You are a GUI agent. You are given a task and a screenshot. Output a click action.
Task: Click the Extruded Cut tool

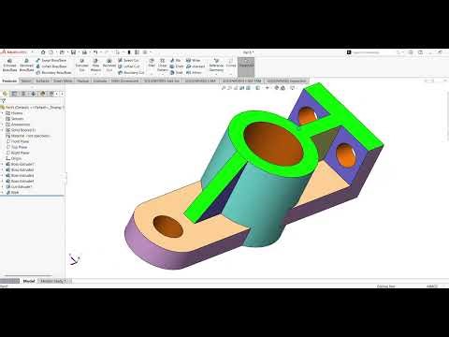(x=81, y=66)
